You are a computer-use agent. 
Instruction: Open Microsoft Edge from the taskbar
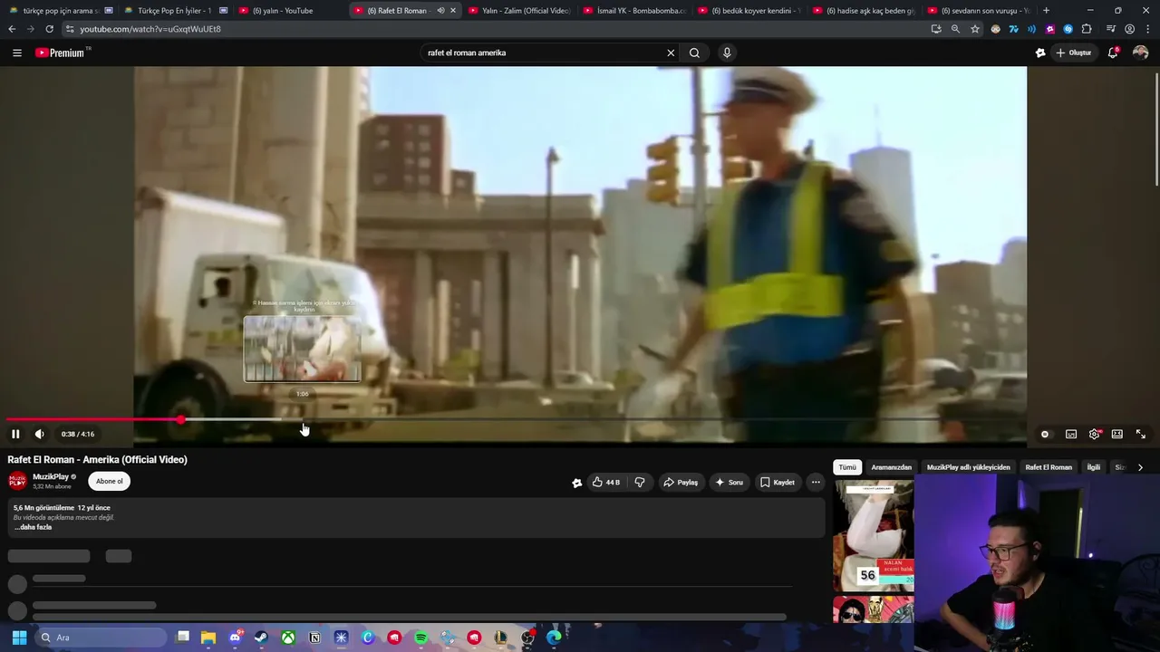554,638
